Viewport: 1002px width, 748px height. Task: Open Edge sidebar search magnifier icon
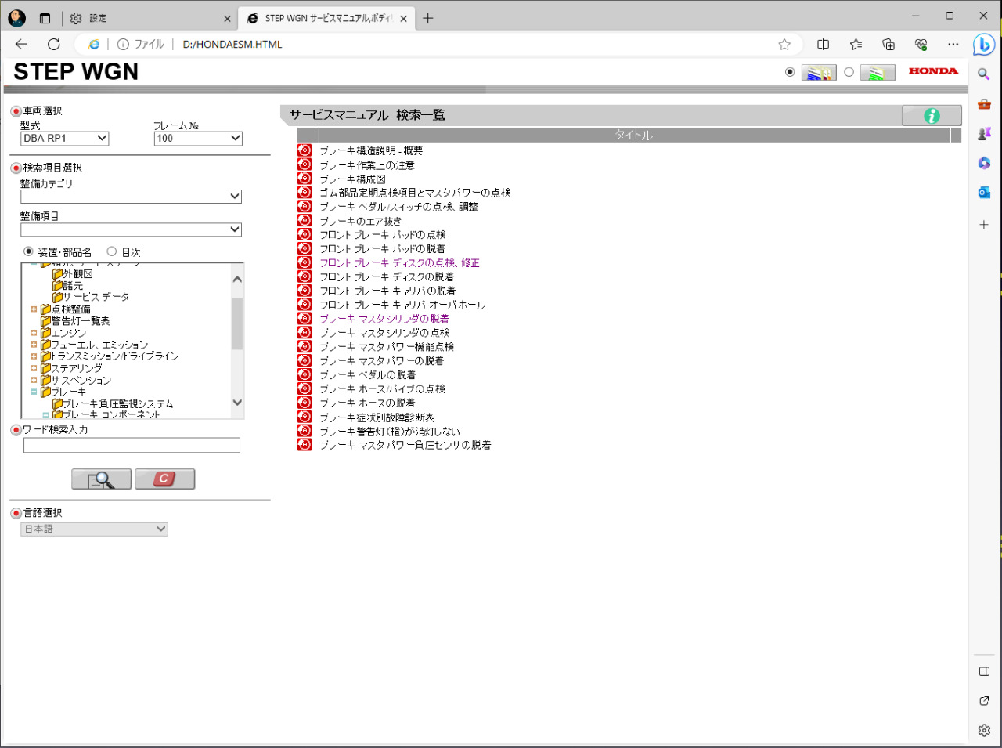tap(984, 74)
